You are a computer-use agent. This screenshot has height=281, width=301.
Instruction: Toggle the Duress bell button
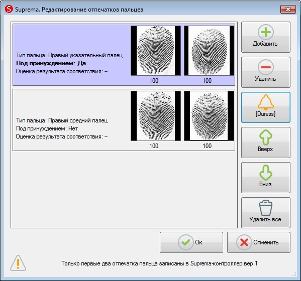(266, 107)
